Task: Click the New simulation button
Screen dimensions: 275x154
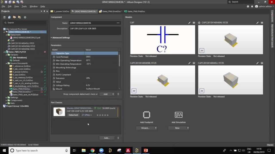Action: click(177, 128)
